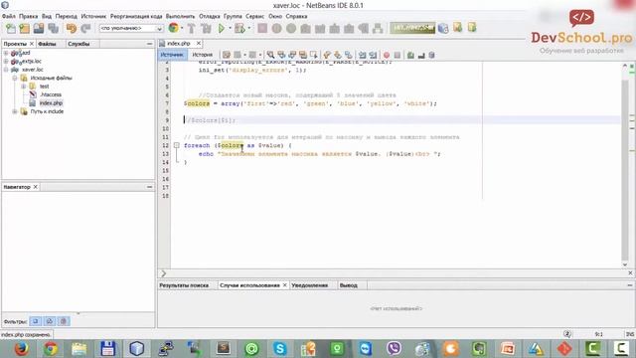This screenshot has width=636, height=358.
Task: Open the Выполнить menu
Action: coord(181,16)
